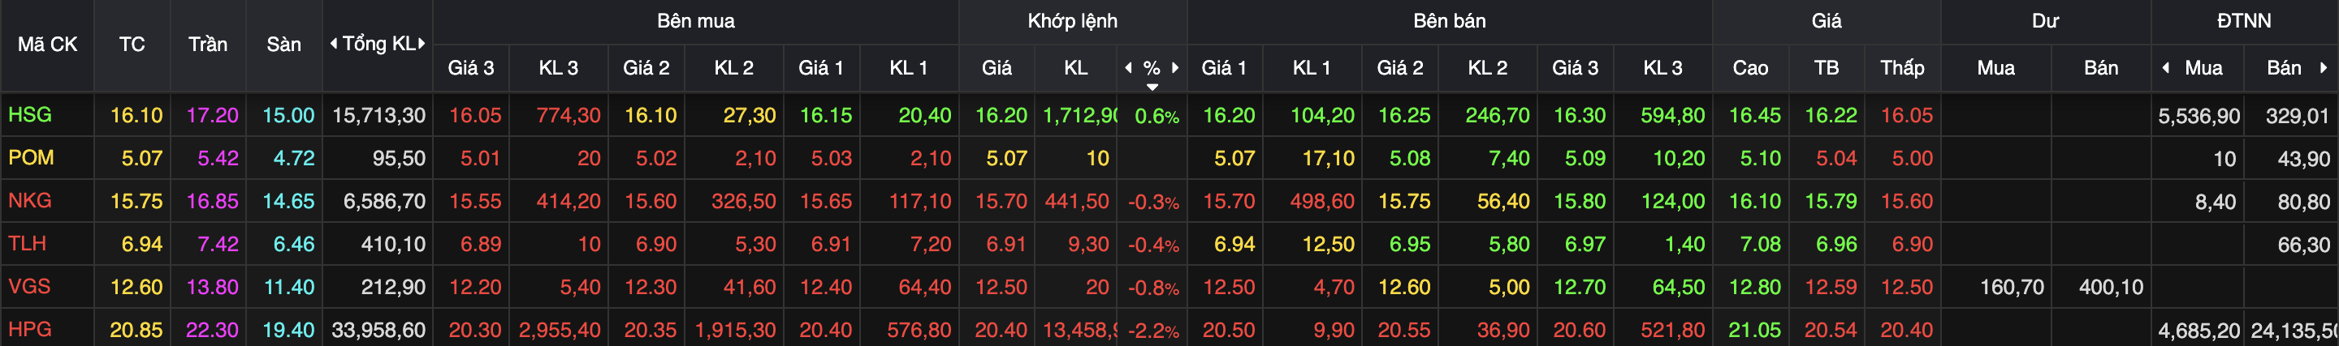The image size is (2339, 346).
Task: Click NKG sell volume 498,60
Action: 1322,201
